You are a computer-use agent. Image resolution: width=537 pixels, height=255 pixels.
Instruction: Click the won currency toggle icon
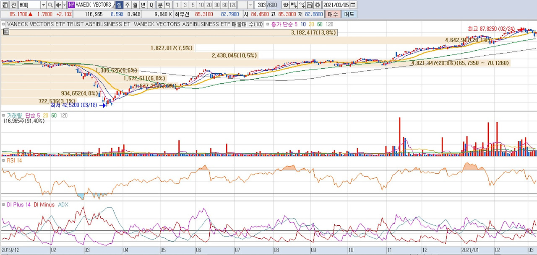[285, 5]
